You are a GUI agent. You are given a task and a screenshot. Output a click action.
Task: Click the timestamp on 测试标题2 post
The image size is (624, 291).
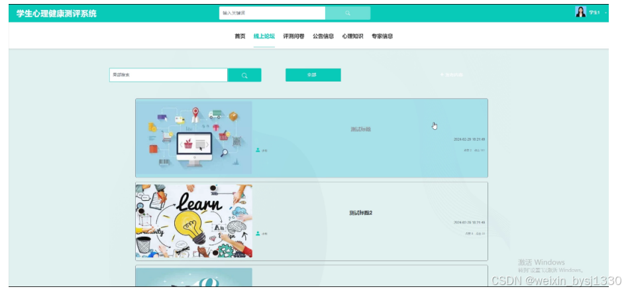(x=469, y=223)
